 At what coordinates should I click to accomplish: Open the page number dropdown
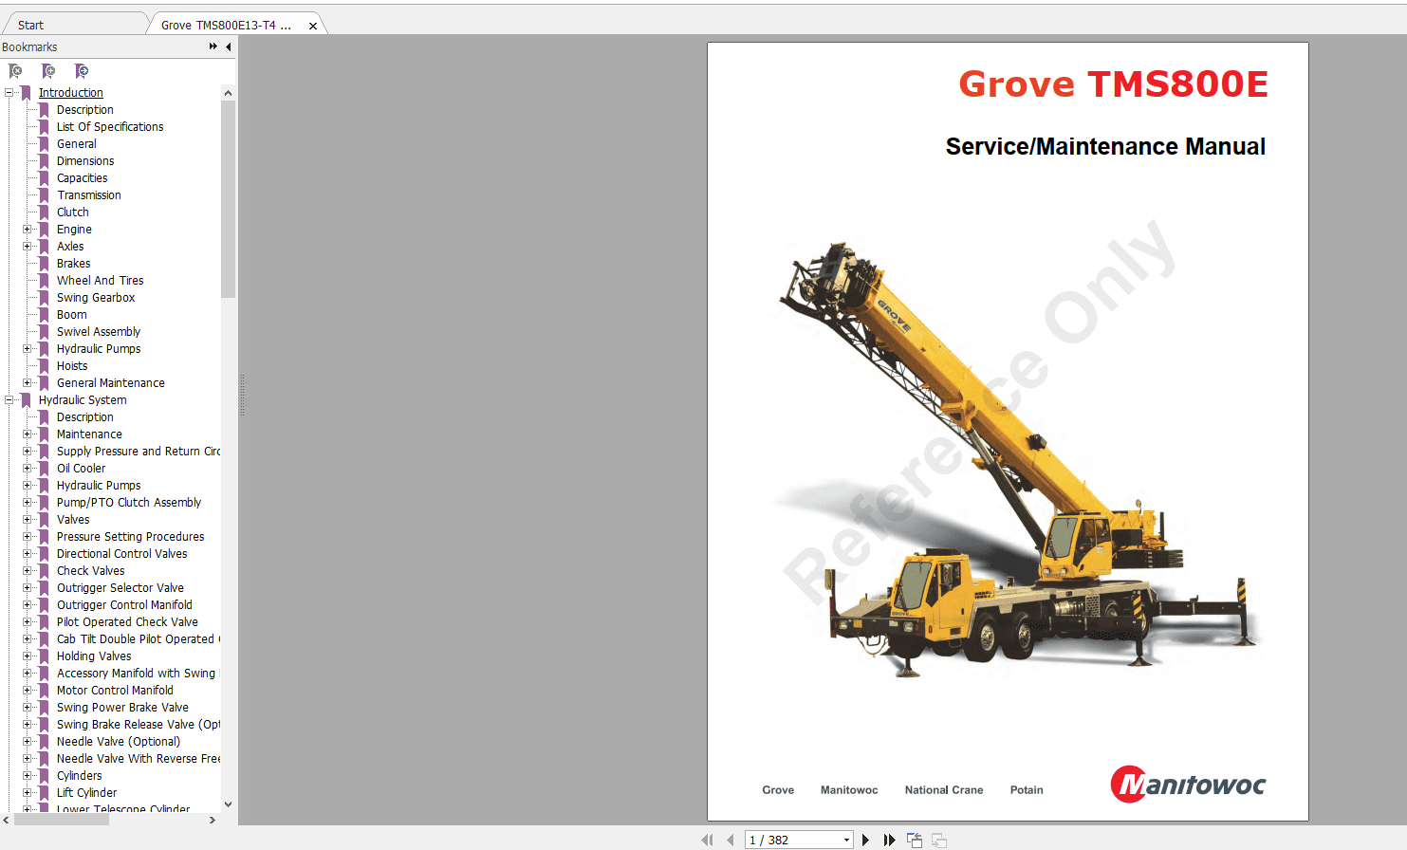[845, 840]
